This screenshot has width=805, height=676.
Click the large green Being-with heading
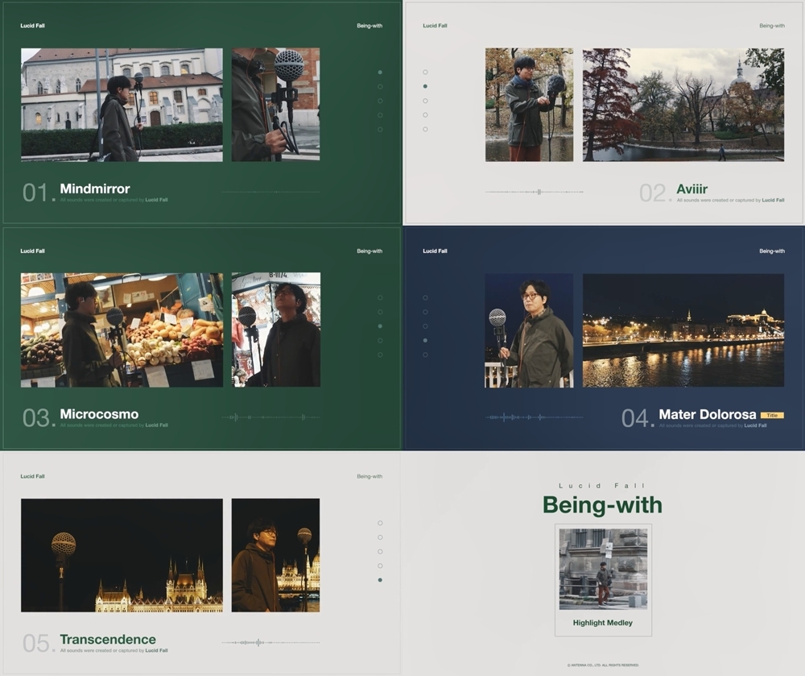point(602,505)
